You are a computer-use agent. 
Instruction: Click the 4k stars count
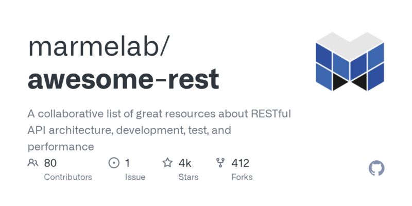coord(185,163)
